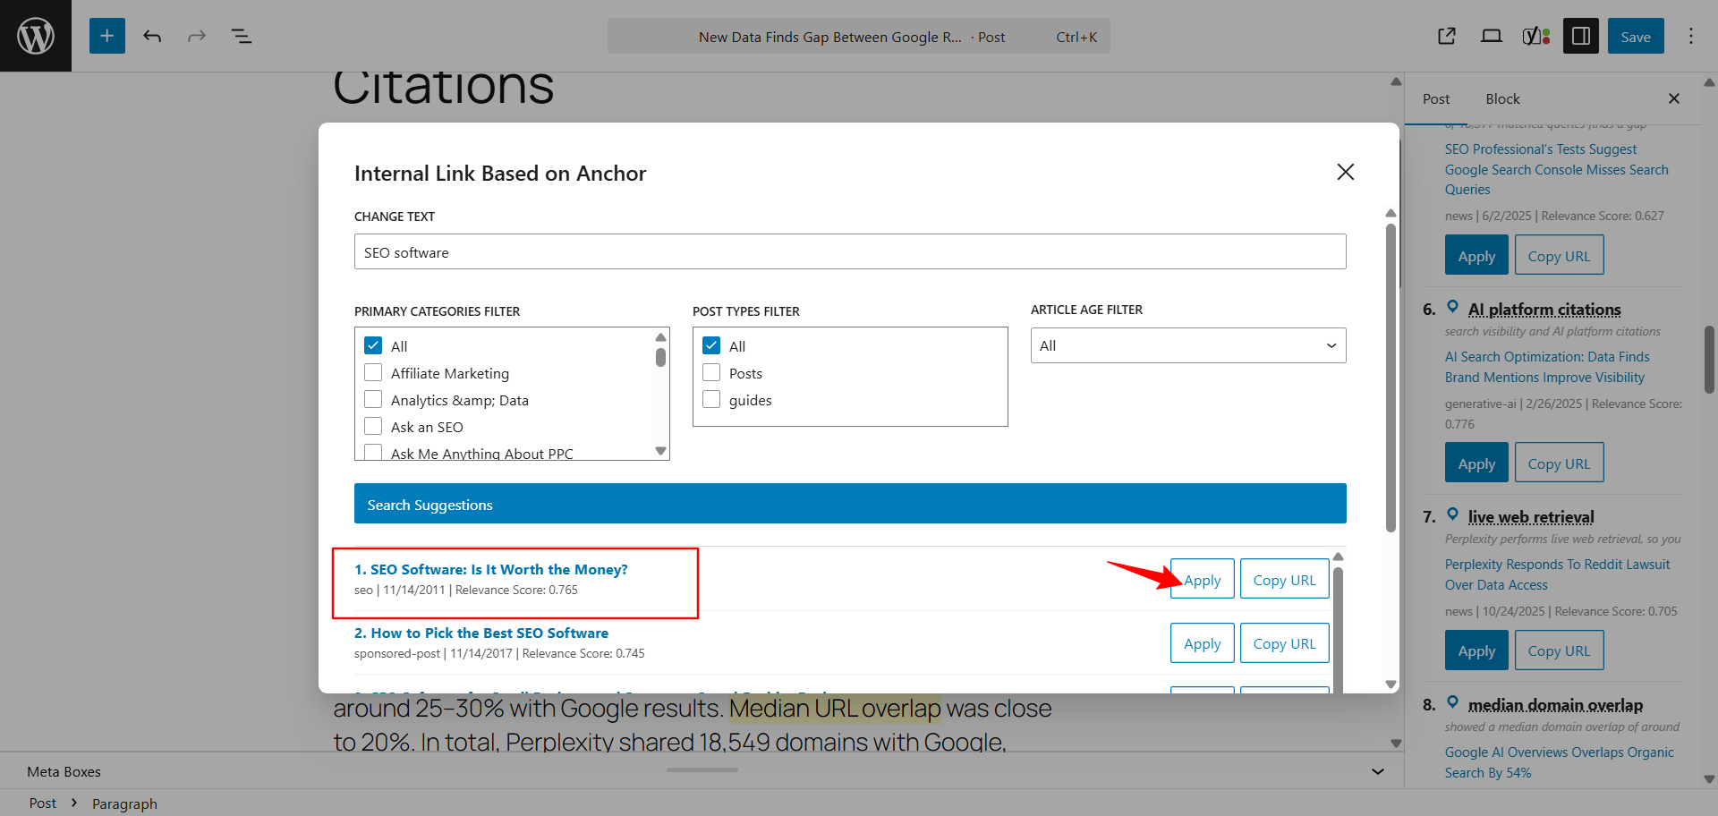The width and height of the screenshot is (1718, 816).
Task: Click the view post external link icon
Action: 1446,36
